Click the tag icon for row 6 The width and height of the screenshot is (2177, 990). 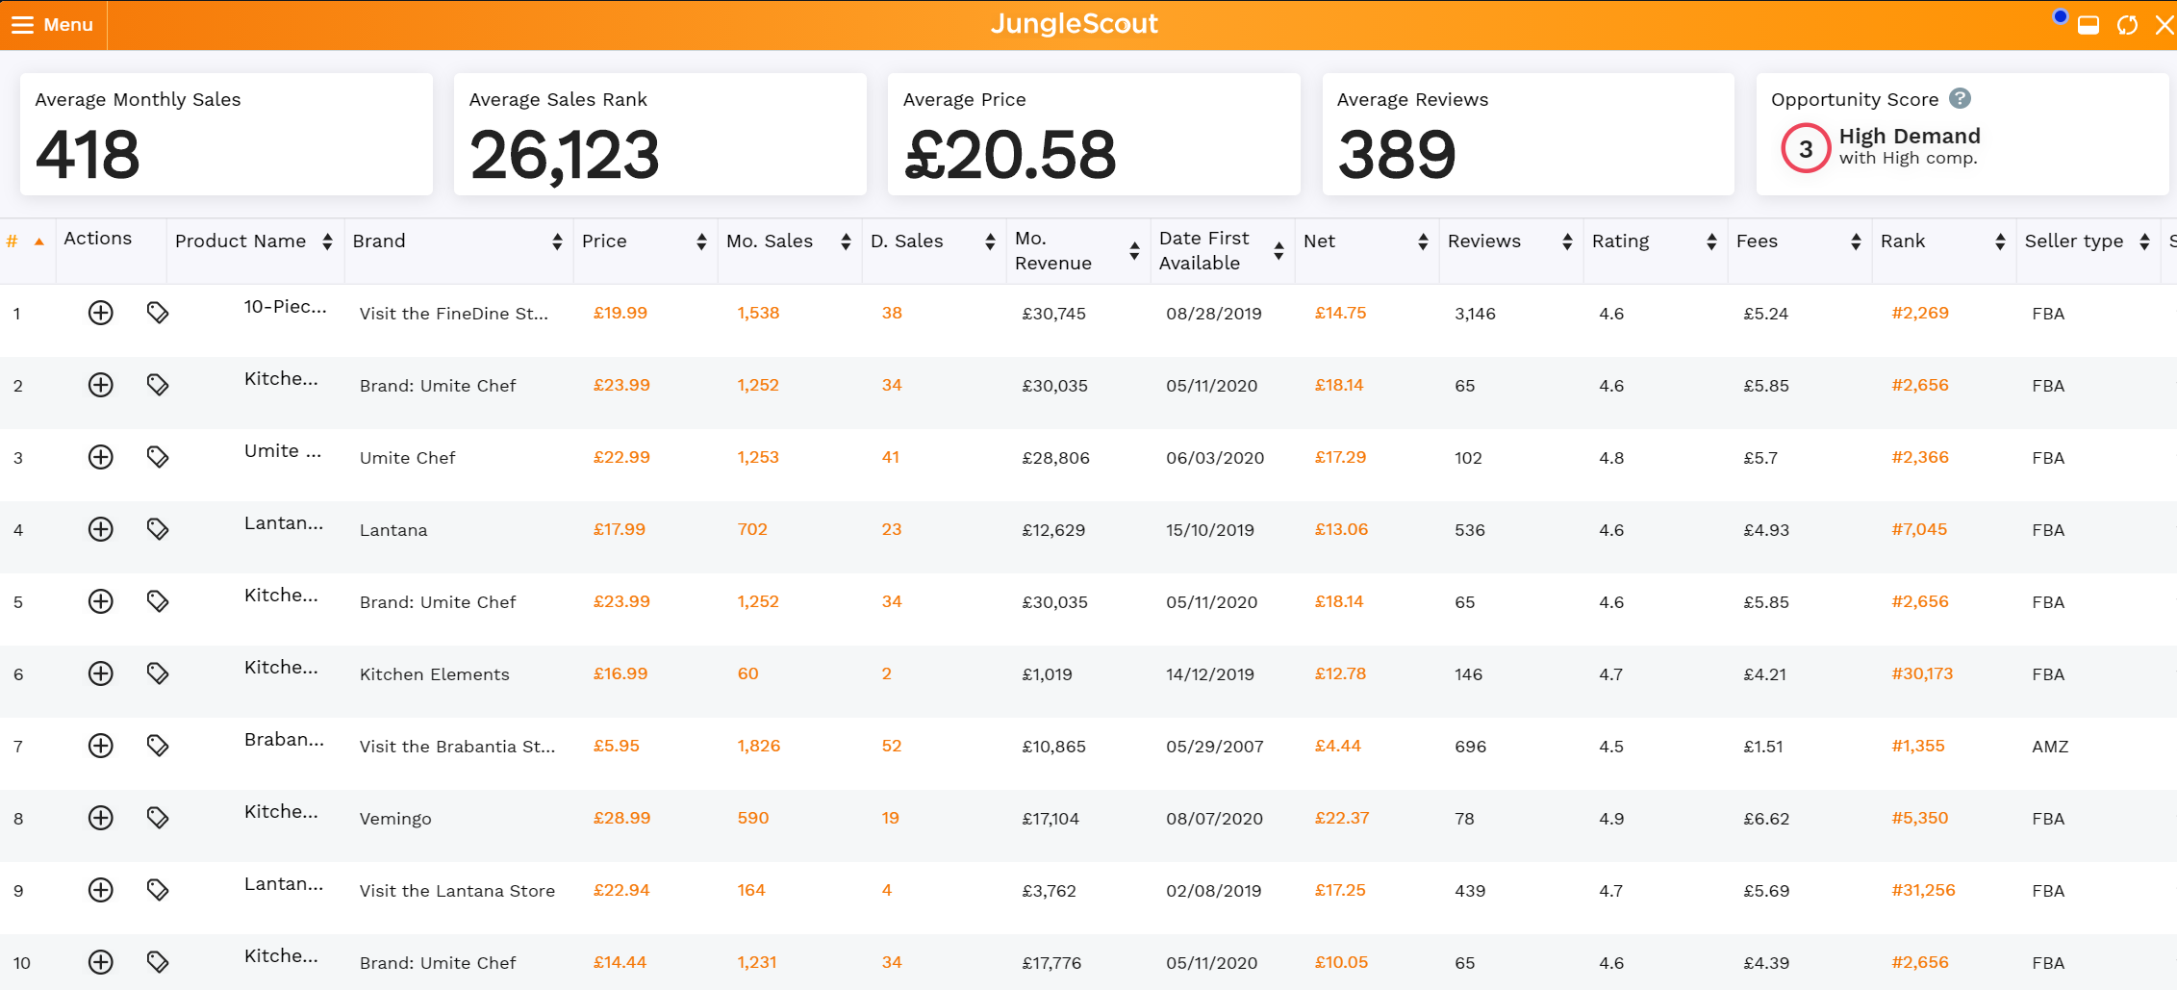(158, 673)
